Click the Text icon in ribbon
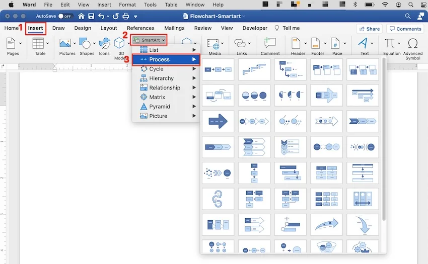428x264 pixels. pos(363,43)
